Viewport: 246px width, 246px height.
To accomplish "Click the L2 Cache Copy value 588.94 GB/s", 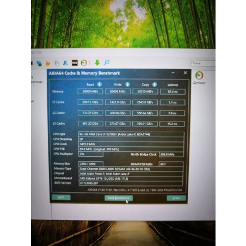I will point(145,113).
